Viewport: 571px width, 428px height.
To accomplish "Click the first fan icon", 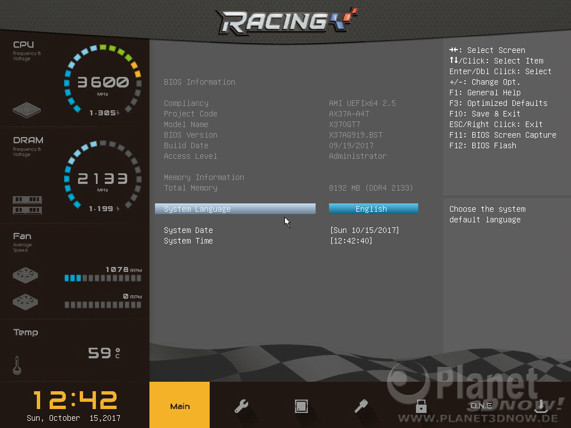I will pos(26,275).
